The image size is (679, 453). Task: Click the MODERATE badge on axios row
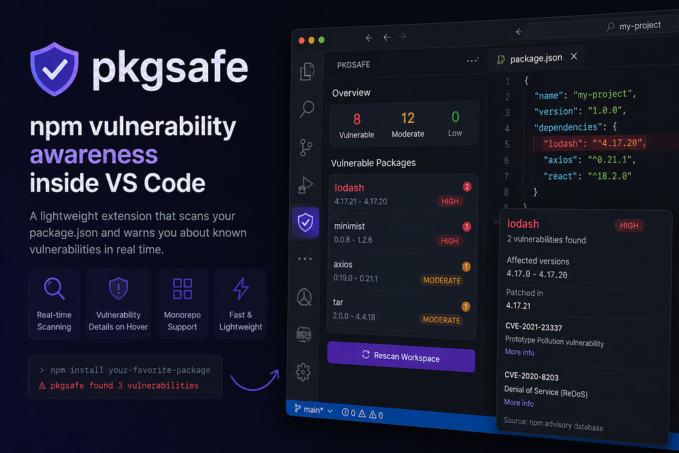coord(442,280)
